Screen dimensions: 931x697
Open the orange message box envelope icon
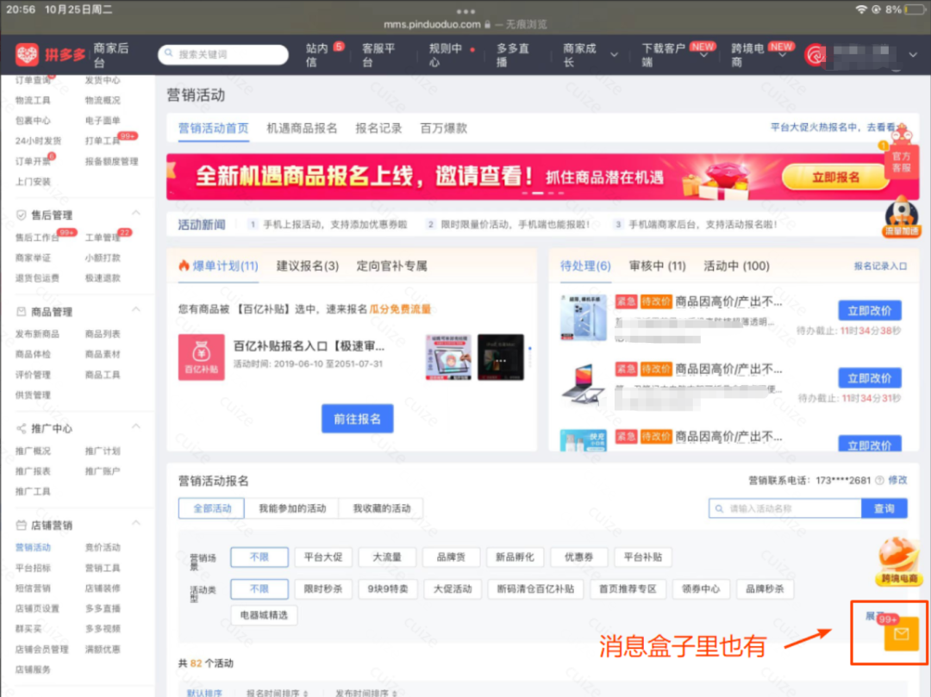pos(901,634)
